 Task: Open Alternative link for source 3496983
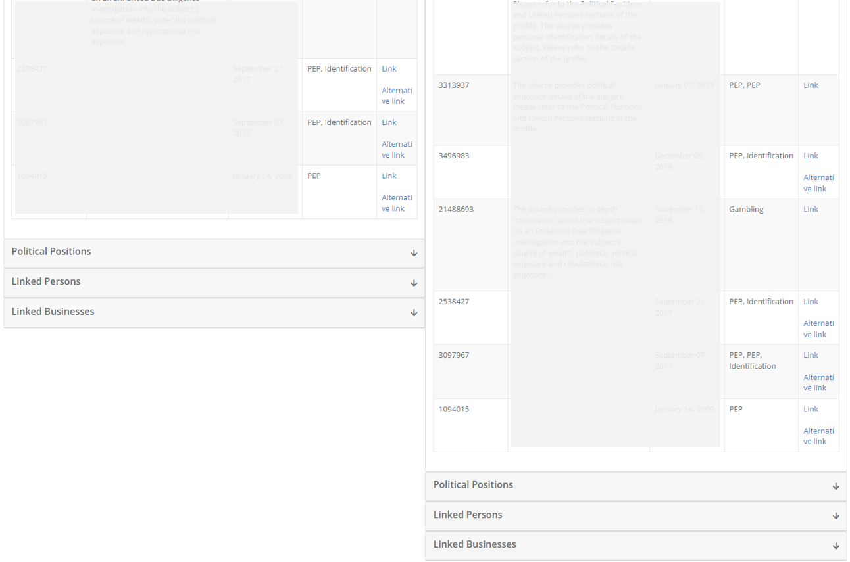point(818,183)
